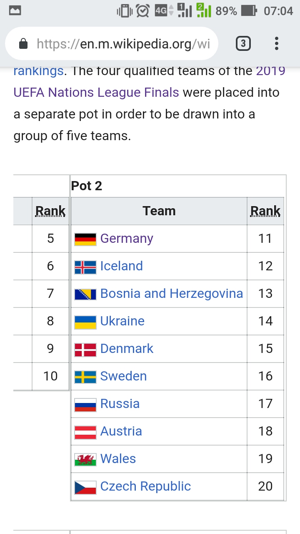Open the Denmark team link

(127, 349)
